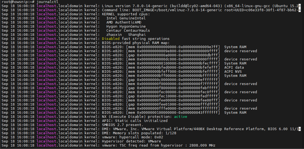Click the '2808.009 MHz' TSC frequency value
This screenshot has width=304, height=149.
[202, 145]
